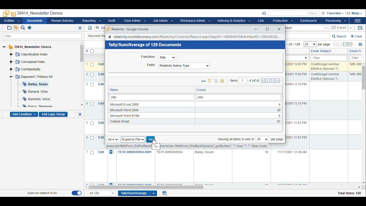366x206 pixels.
Task: Open document list settings hamburger icon
Action: (x=360, y=44)
